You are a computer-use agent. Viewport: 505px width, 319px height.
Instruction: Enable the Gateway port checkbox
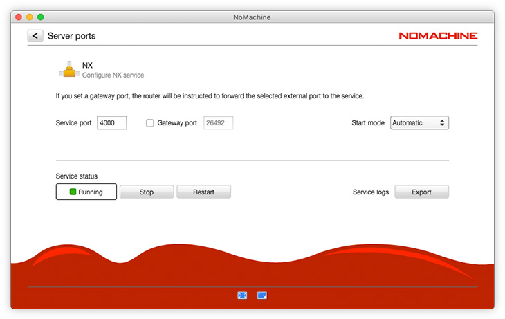click(x=149, y=123)
